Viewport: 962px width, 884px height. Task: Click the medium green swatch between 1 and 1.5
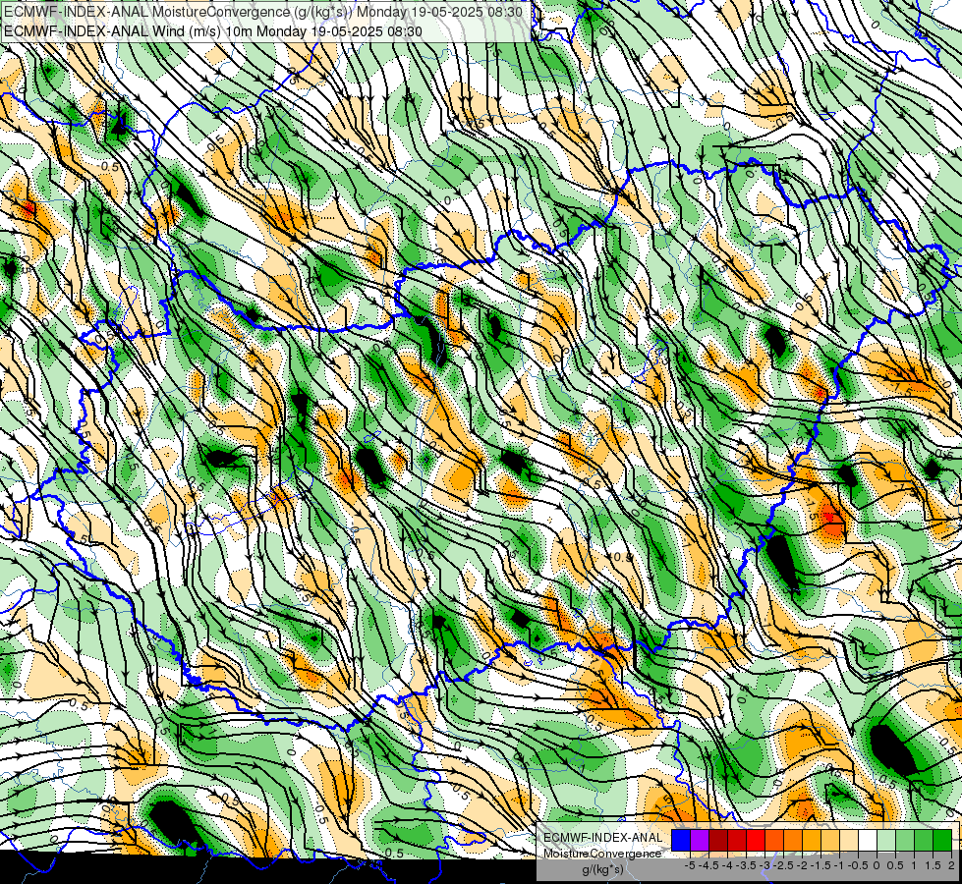[924, 840]
